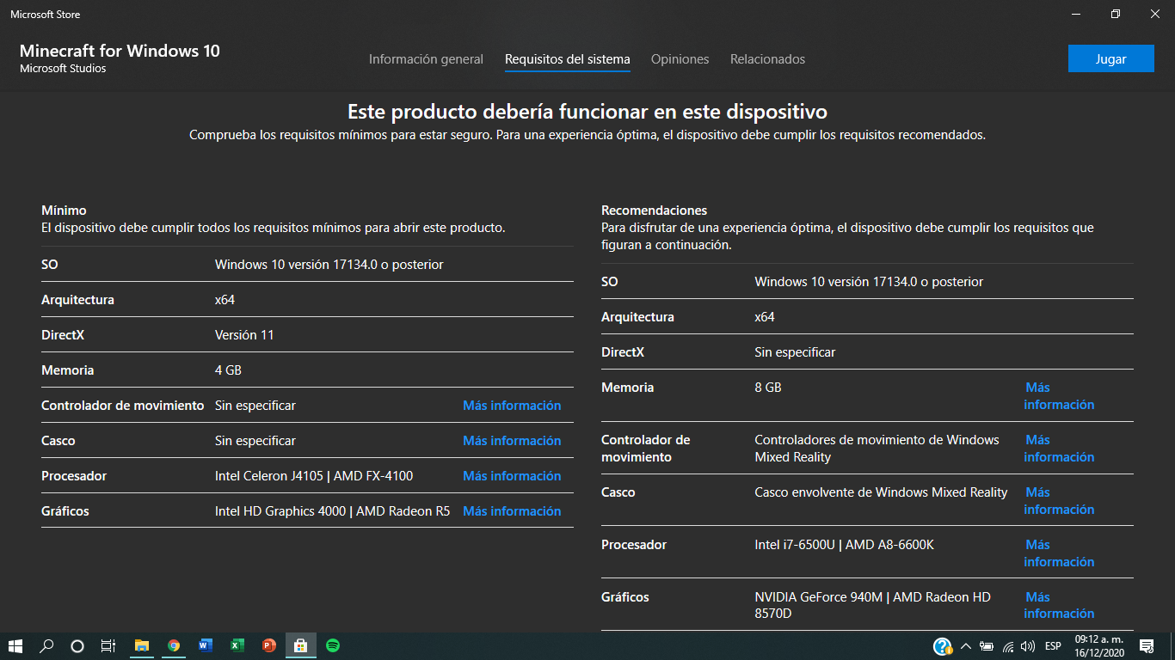
Task: Switch to the Información general tab
Action: 426,59
